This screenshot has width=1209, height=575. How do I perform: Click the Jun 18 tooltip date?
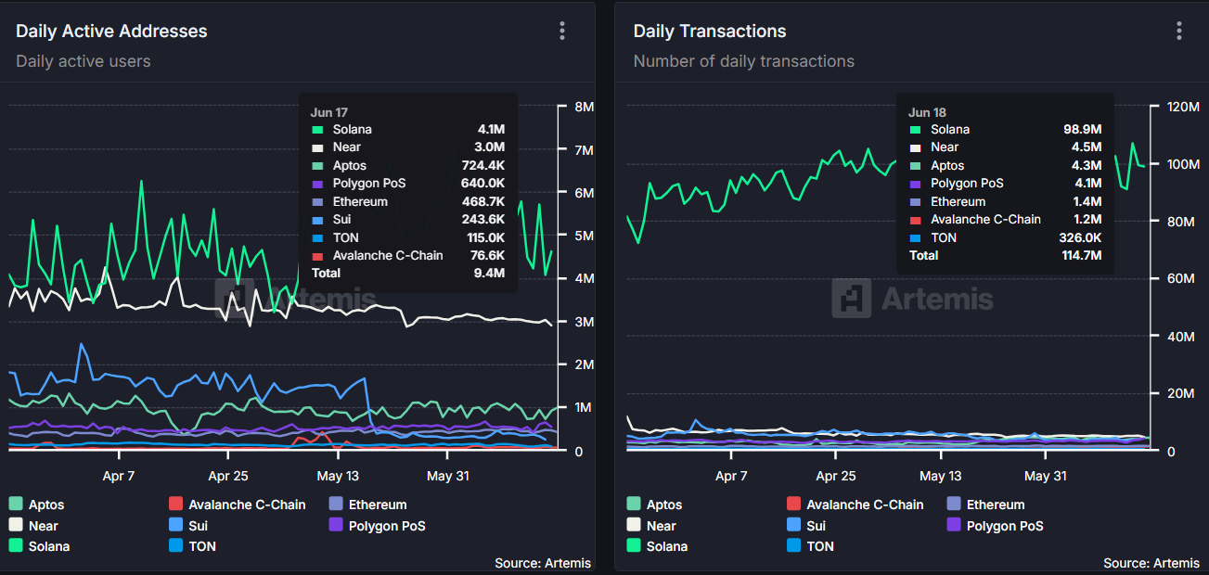pyautogui.click(x=927, y=112)
